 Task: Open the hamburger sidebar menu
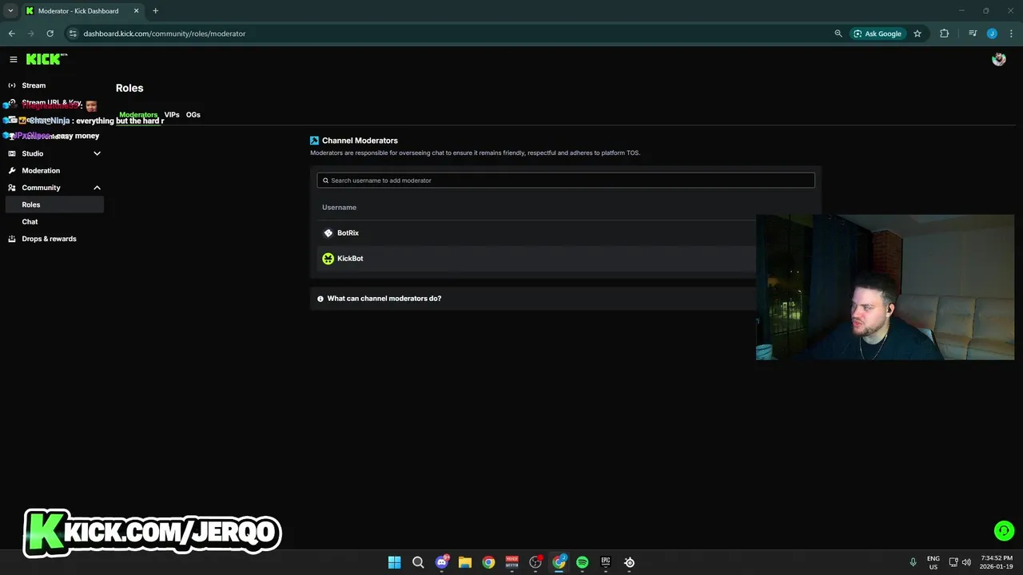14,60
